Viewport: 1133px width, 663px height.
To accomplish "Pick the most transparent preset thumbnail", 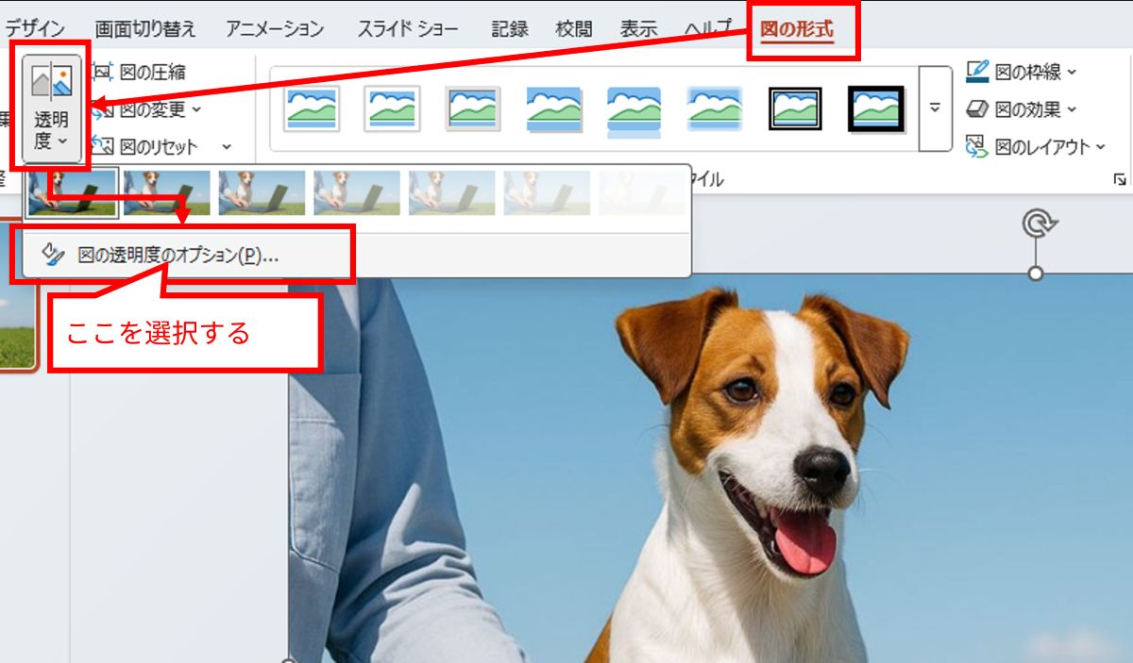I will [x=642, y=192].
